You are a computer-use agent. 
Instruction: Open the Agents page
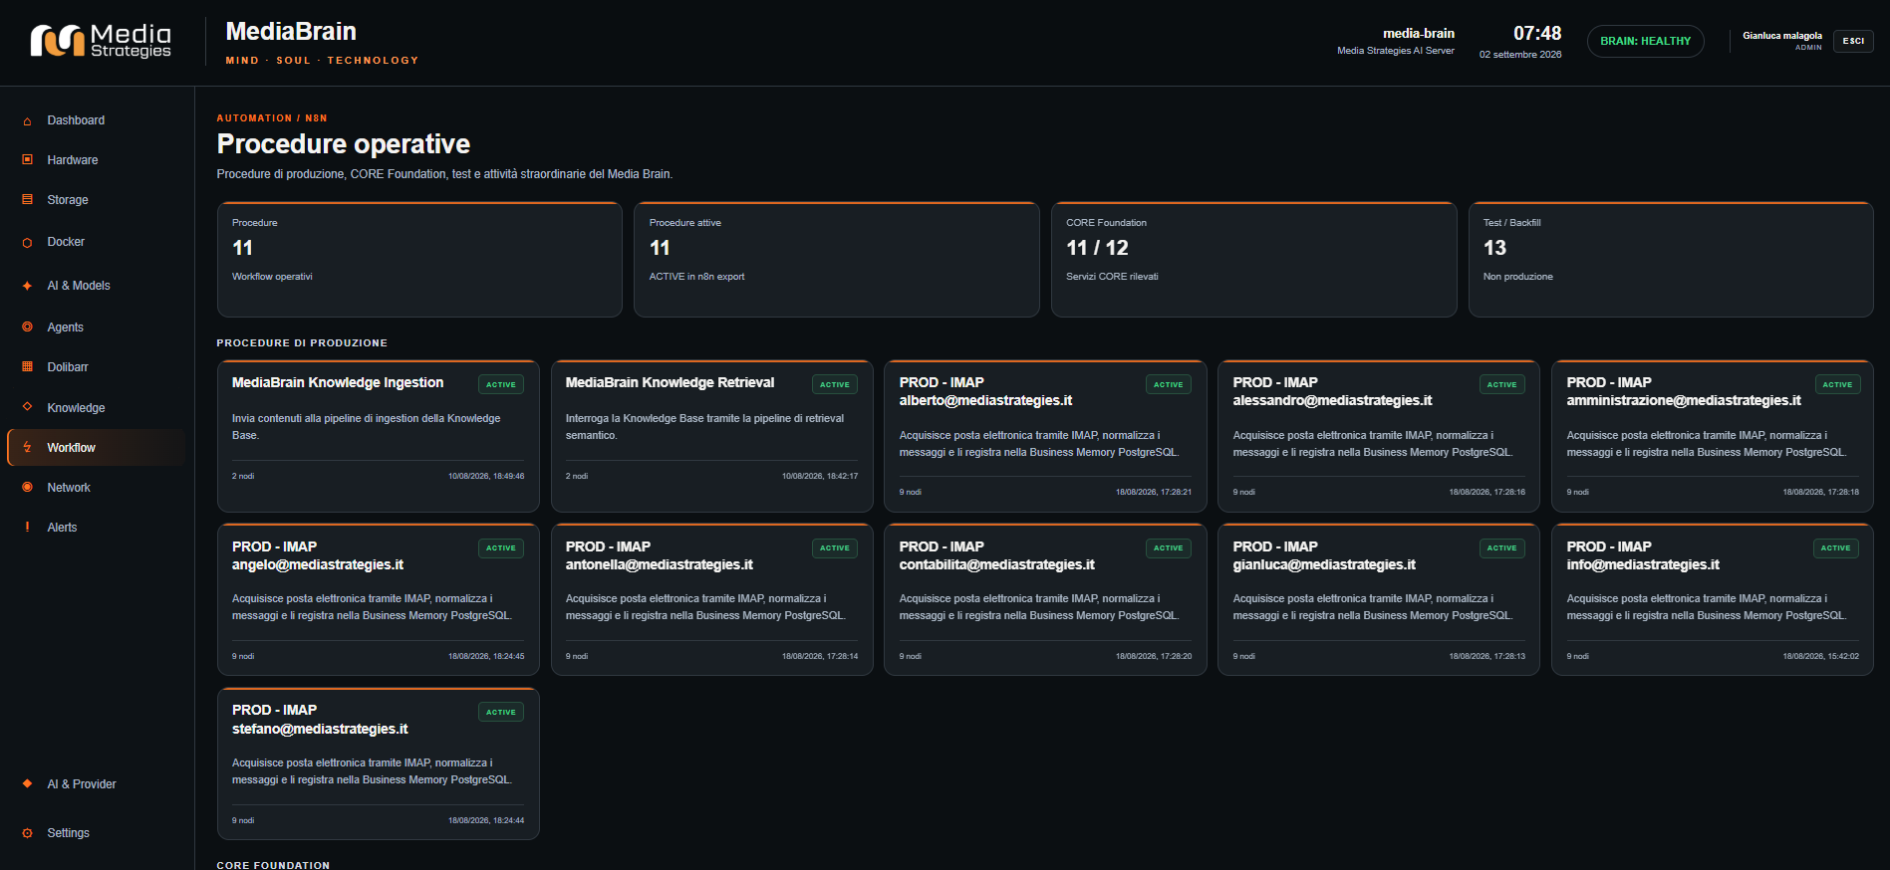pos(97,327)
